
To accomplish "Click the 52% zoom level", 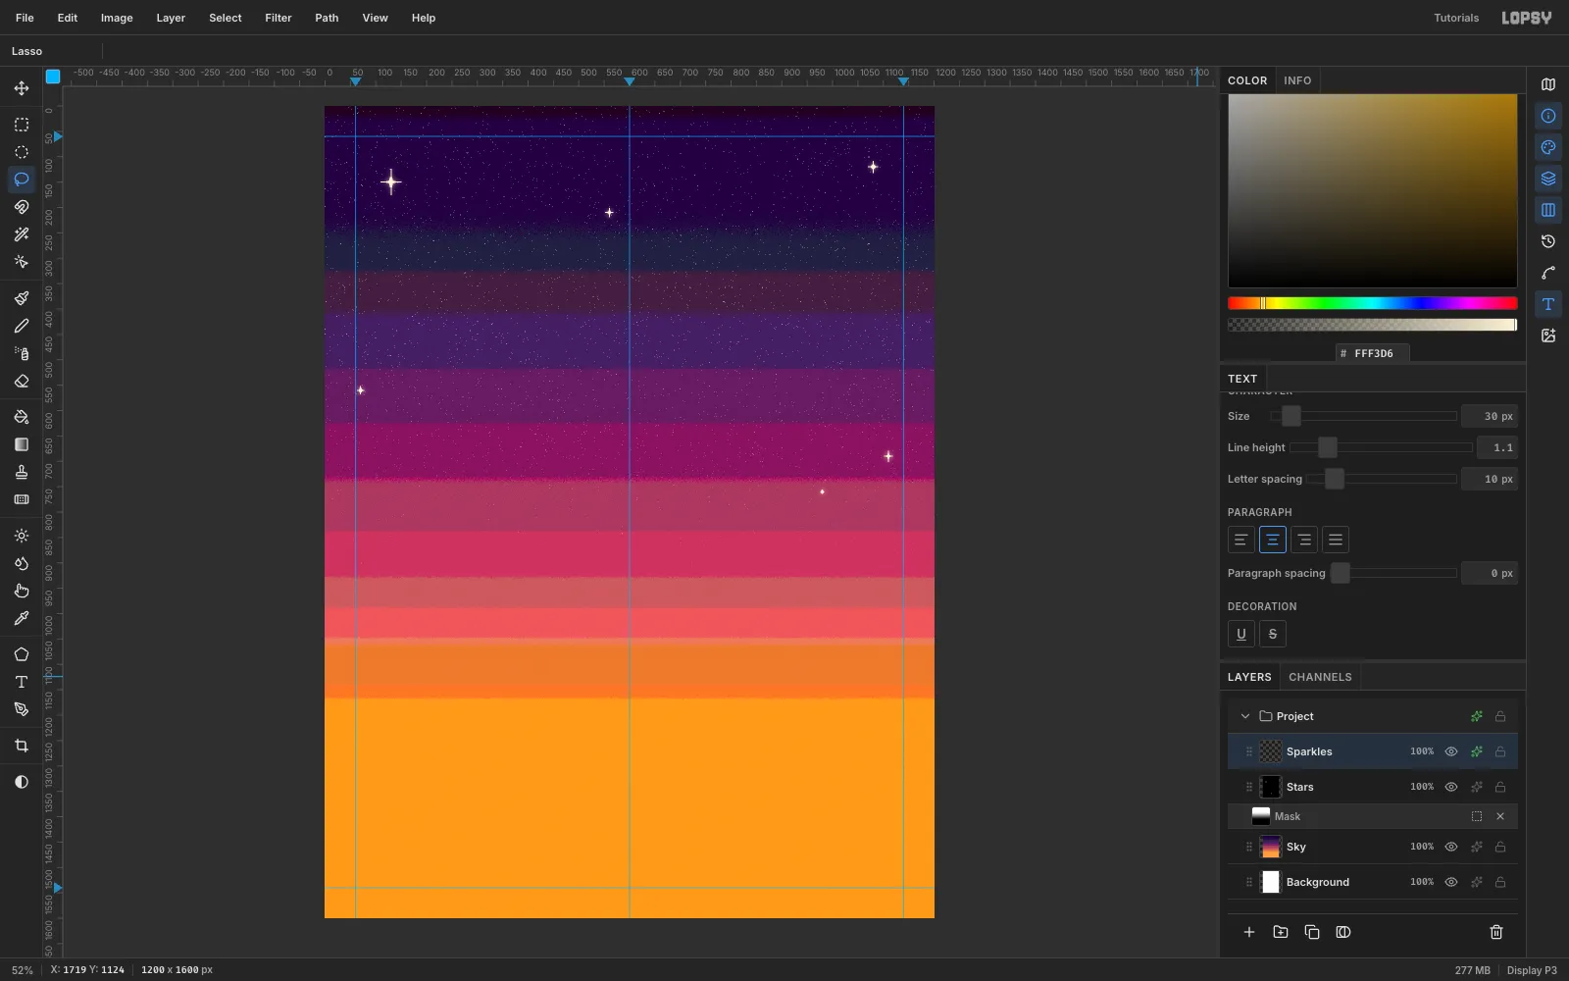I will pyautogui.click(x=22, y=970).
